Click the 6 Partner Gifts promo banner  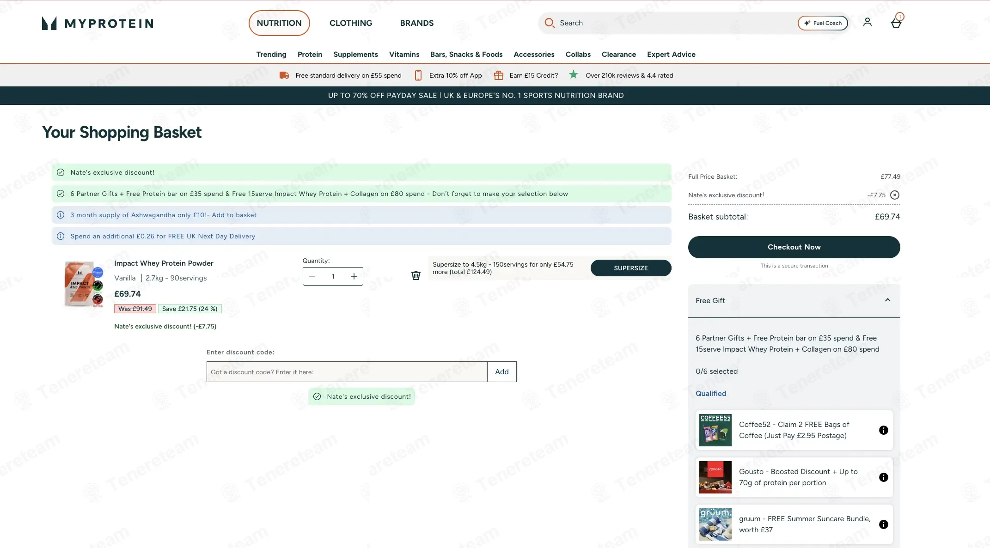click(x=361, y=194)
